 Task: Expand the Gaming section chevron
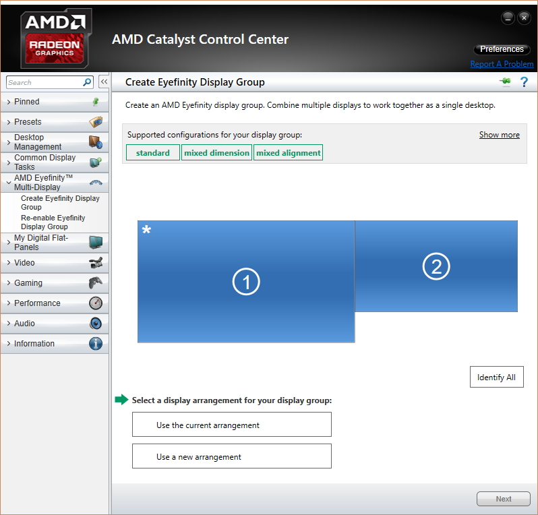[9, 283]
